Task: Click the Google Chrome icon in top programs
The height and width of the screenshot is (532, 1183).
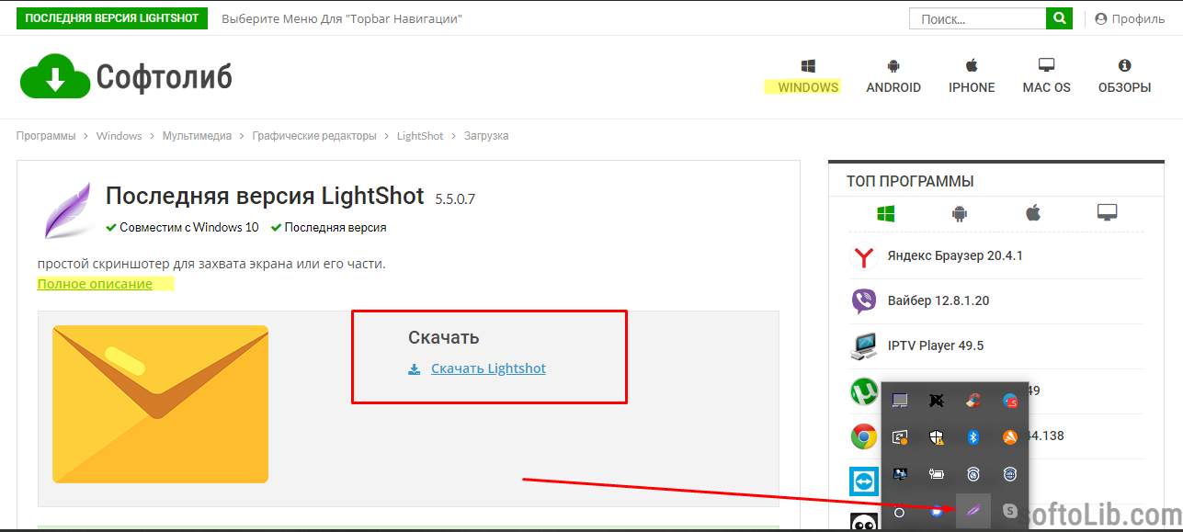Action: pyautogui.click(x=864, y=436)
